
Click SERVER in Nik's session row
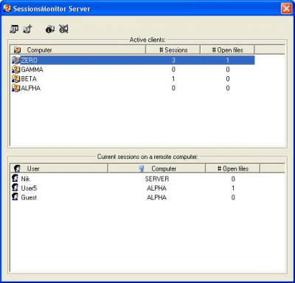[x=157, y=179]
